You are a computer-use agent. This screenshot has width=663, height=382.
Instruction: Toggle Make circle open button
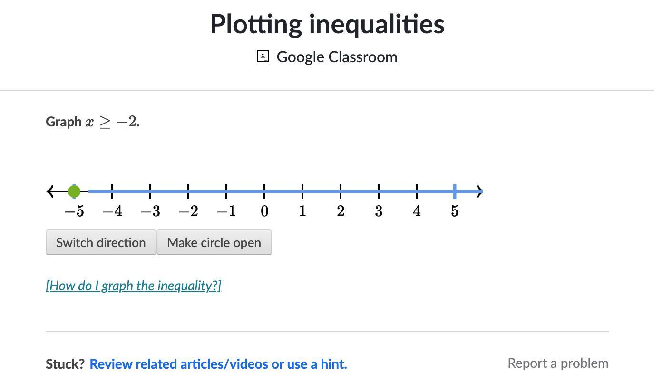(214, 243)
